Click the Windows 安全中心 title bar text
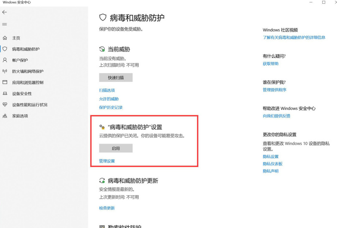 (x=17, y=3)
